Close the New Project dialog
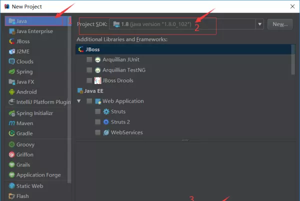Screen dimensions: 300x201 292,6
